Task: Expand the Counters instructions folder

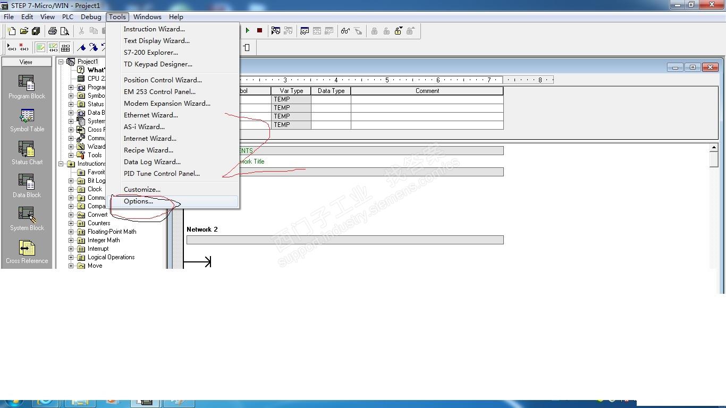Action: 71,223
